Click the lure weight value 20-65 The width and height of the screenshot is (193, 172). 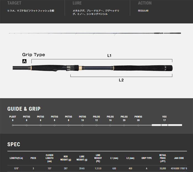pos(82,168)
